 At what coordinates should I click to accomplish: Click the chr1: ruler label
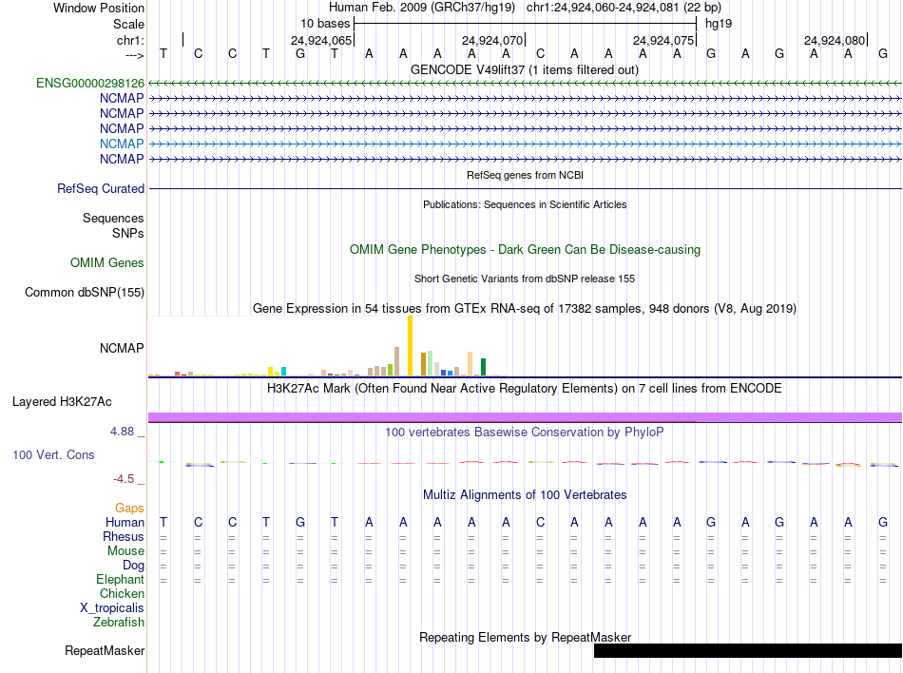click(x=131, y=40)
